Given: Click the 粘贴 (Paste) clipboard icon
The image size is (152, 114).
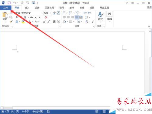Looking at the screenshot, I should click(5, 15).
